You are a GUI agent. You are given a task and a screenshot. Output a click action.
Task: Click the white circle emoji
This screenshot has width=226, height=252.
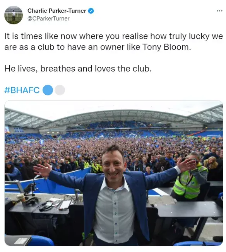pyautogui.click(x=60, y=90)
